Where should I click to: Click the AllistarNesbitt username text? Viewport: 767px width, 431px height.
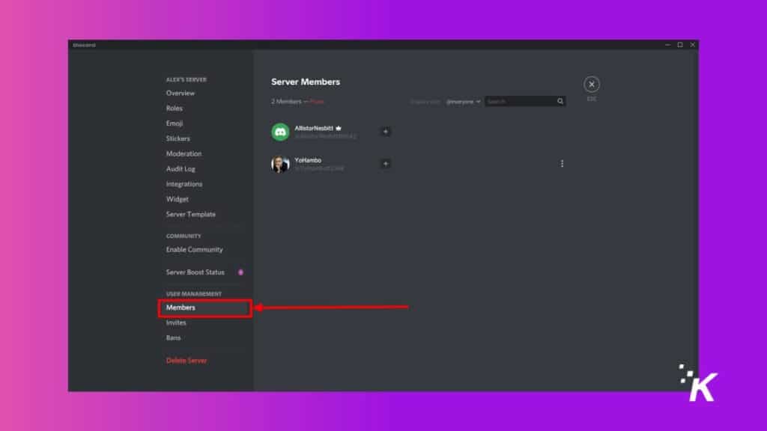click(x=314, y=128)
